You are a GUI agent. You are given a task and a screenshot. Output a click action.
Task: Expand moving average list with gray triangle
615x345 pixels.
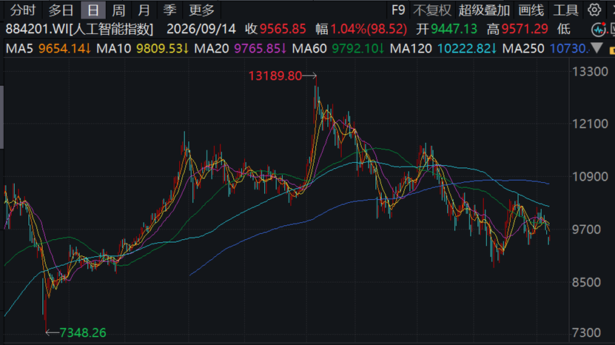(596, 48)
